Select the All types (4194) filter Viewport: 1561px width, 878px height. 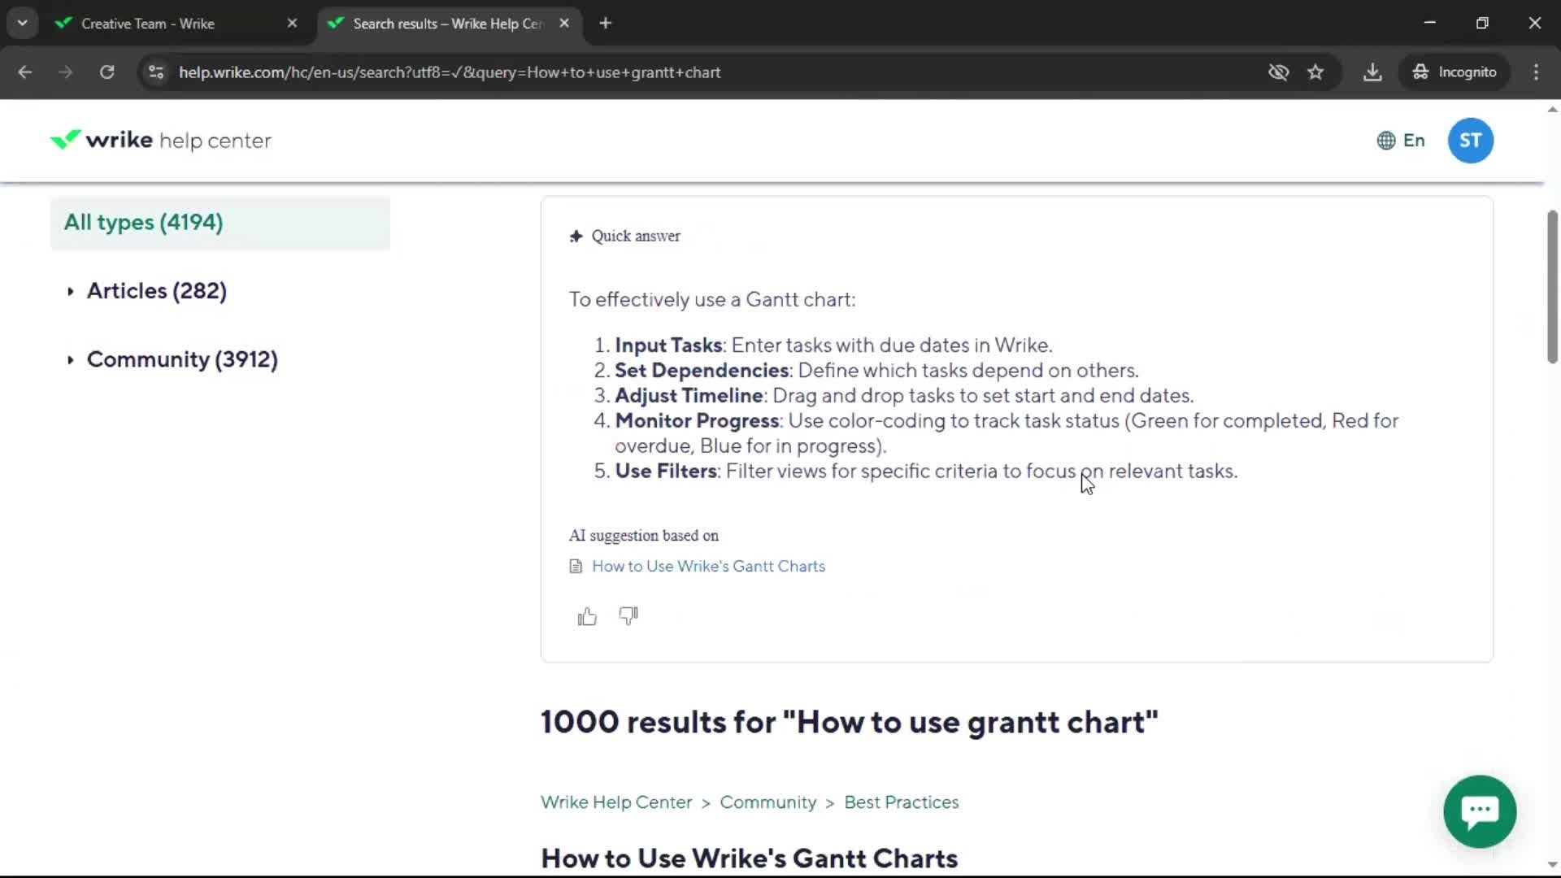(x=220, y=223)
